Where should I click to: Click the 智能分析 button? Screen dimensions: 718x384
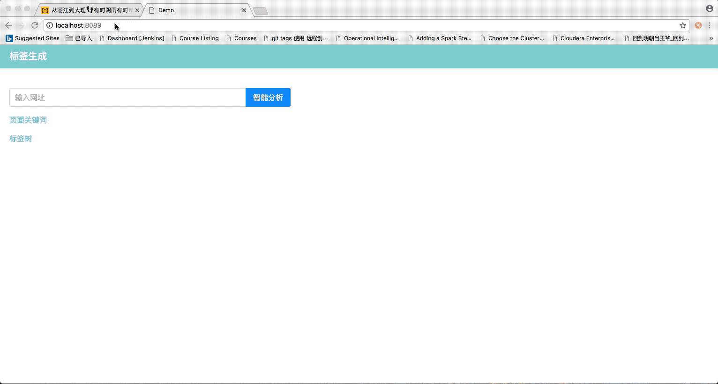coord(268,97)
